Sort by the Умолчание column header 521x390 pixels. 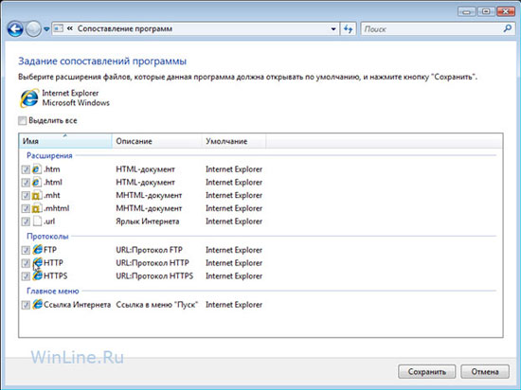click(x=234, y=141)
